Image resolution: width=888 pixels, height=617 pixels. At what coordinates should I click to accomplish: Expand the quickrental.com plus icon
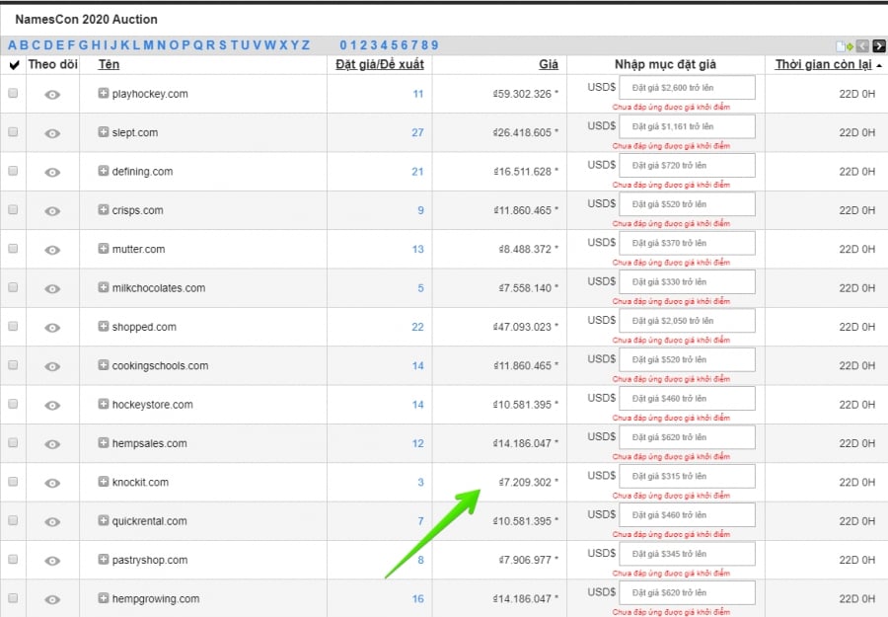tap(104, 520)
